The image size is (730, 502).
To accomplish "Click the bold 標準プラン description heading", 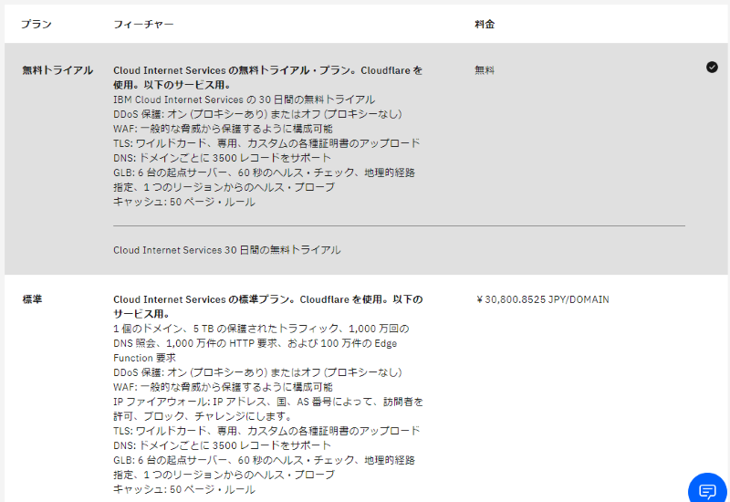I will tap(267, 307).
